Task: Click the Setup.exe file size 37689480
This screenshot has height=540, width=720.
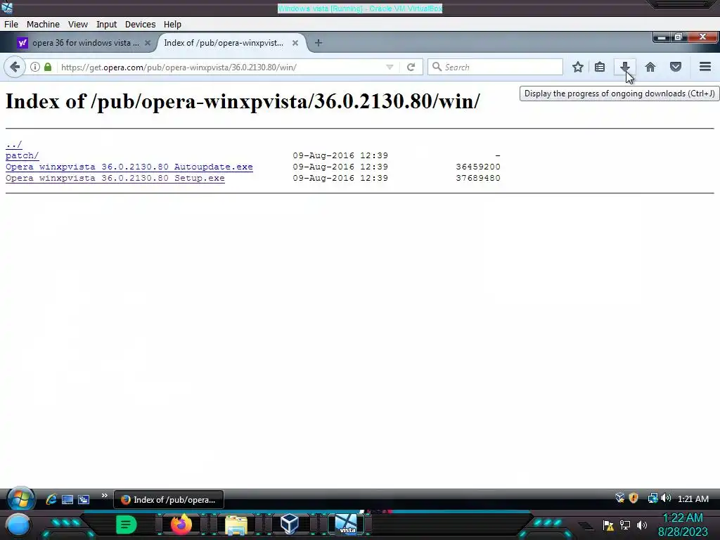Action: click(478, 178)
